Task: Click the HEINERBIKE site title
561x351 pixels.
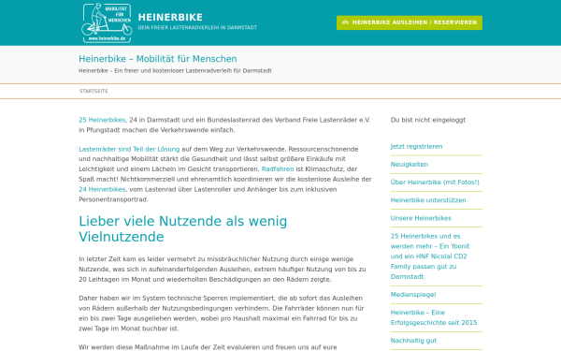Action: [x=170, y=17]
